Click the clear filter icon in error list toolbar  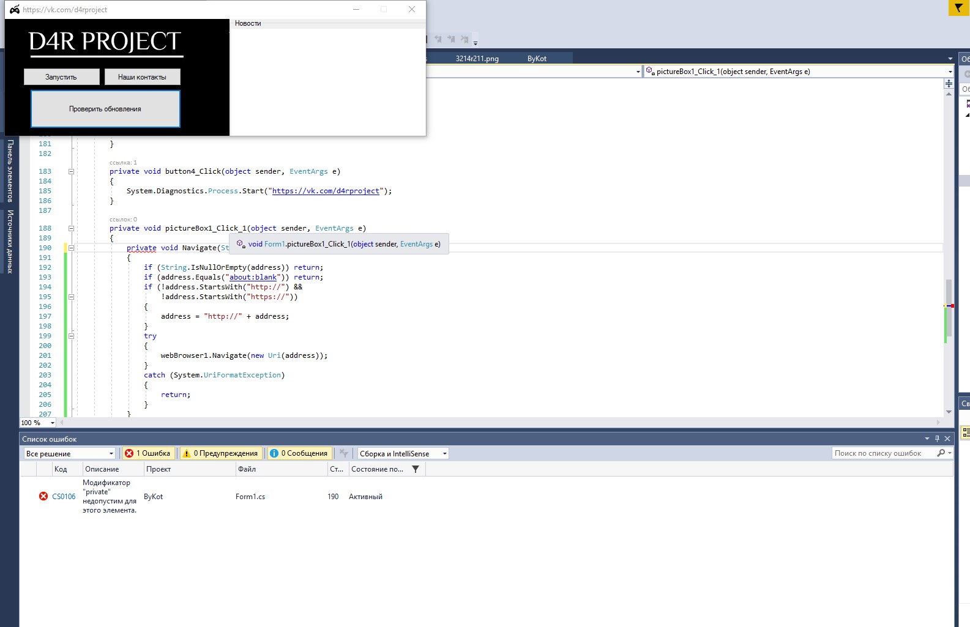344,453
